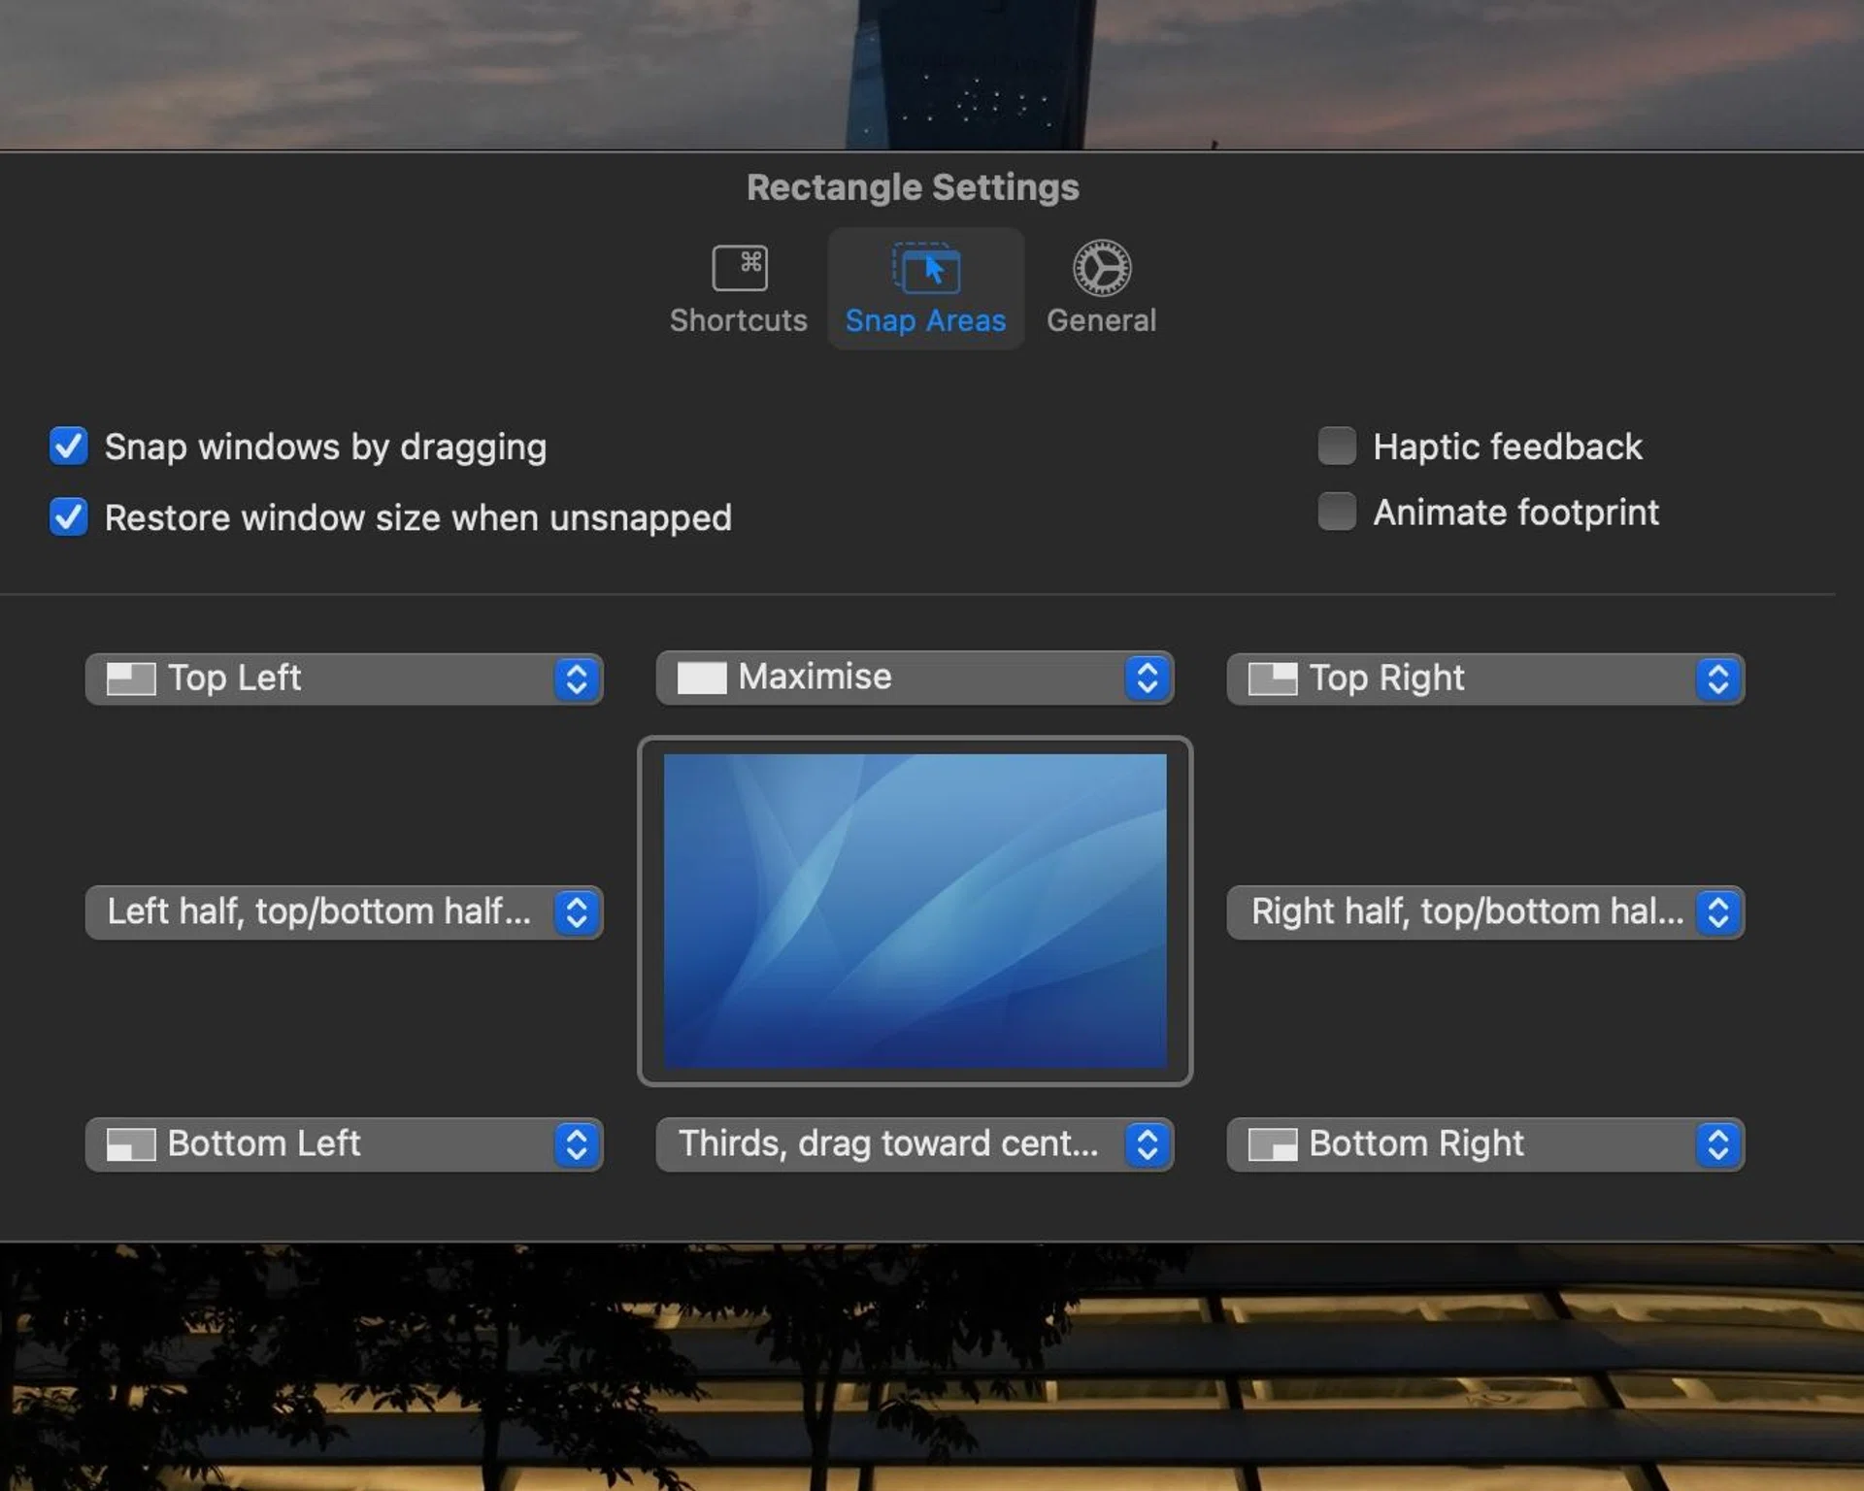Click the Rectangle Settings window title
The height and width of the screenshot is (1491, 1864).
tap(913, 187)
